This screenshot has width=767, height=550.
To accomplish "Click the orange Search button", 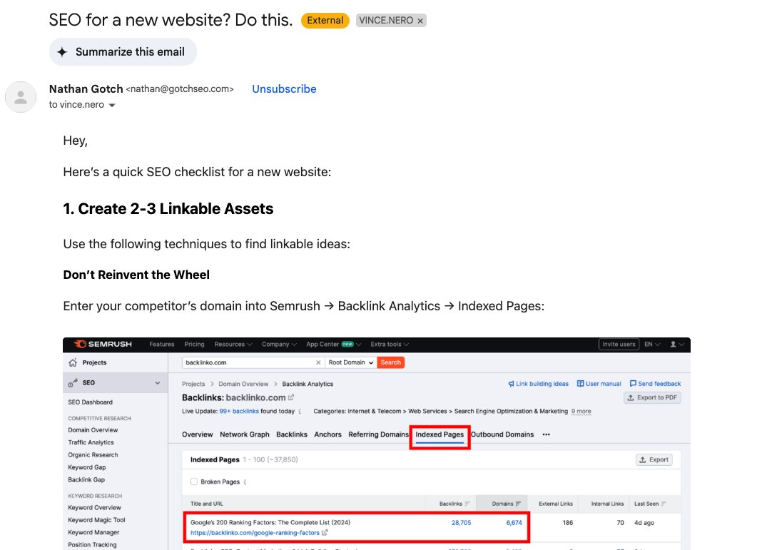I will tap(390, 362).
